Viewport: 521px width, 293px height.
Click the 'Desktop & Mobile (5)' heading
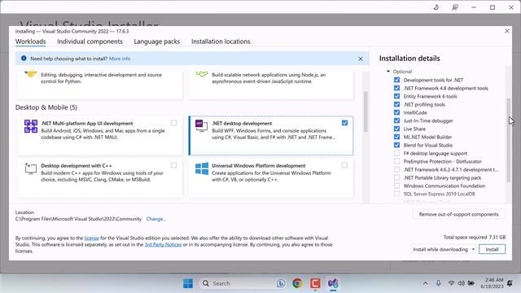pyautogui.click(x=46, y=107)
